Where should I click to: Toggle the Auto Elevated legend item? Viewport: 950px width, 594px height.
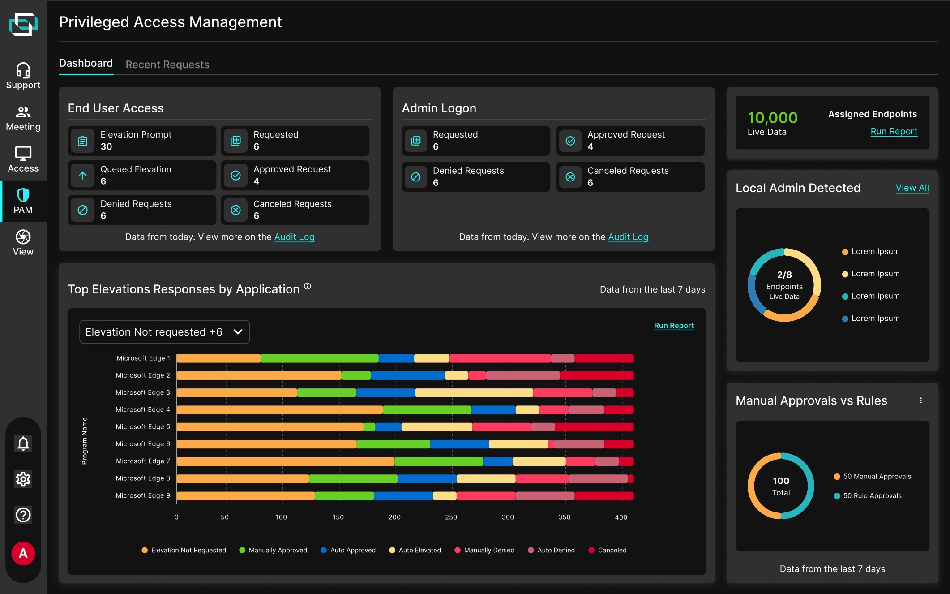point(415,550)
